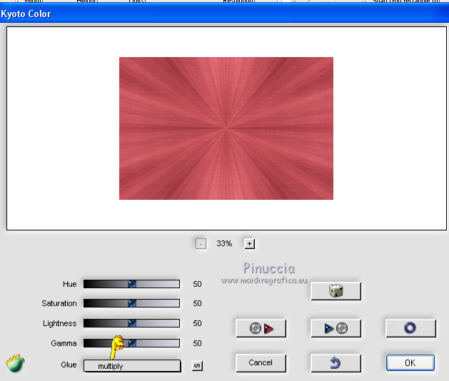
Task: Click the load preset disc-to-arrow button
Action: (261, 328)
